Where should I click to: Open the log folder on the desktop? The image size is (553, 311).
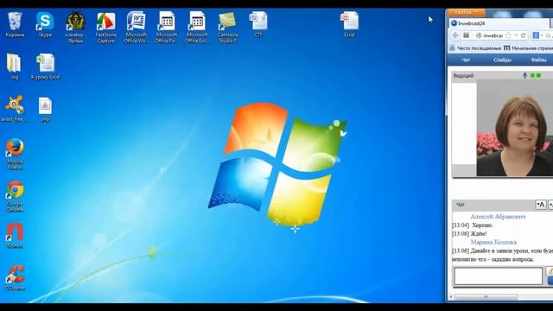coord(14,67)
